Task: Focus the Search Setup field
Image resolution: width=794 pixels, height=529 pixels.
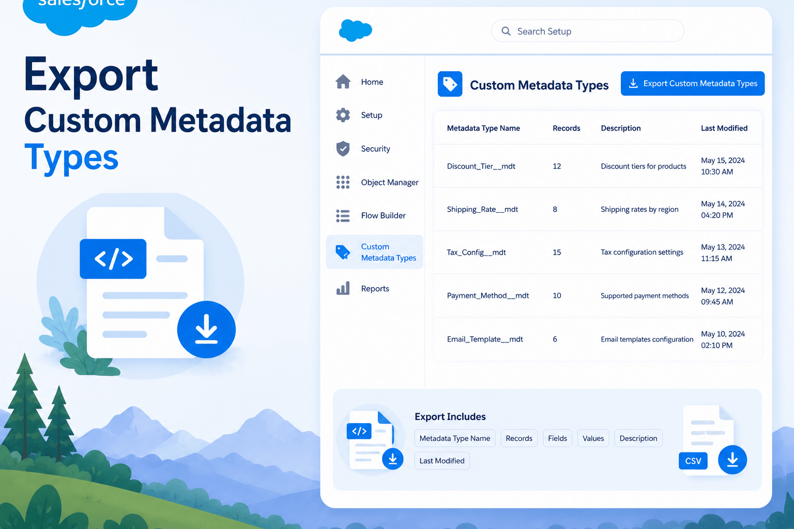Action: click(x=588, y=31)
